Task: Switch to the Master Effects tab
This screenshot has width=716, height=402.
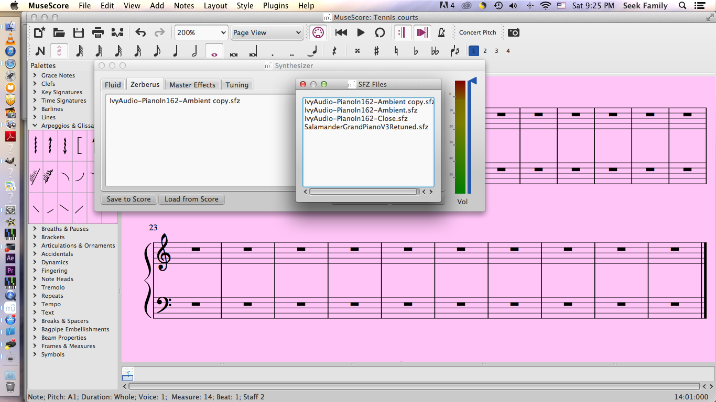Action: [192, 85]
